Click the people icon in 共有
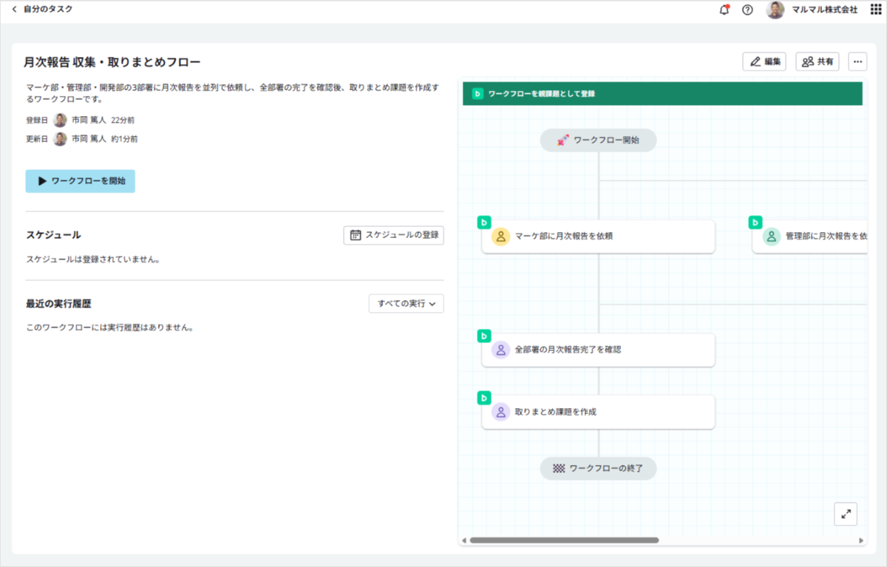 [808, 61]
